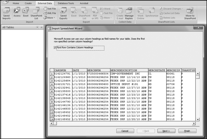Screen dimensions: 207x139
Task: Open the Import More dropdown
Action: (49, 18)
